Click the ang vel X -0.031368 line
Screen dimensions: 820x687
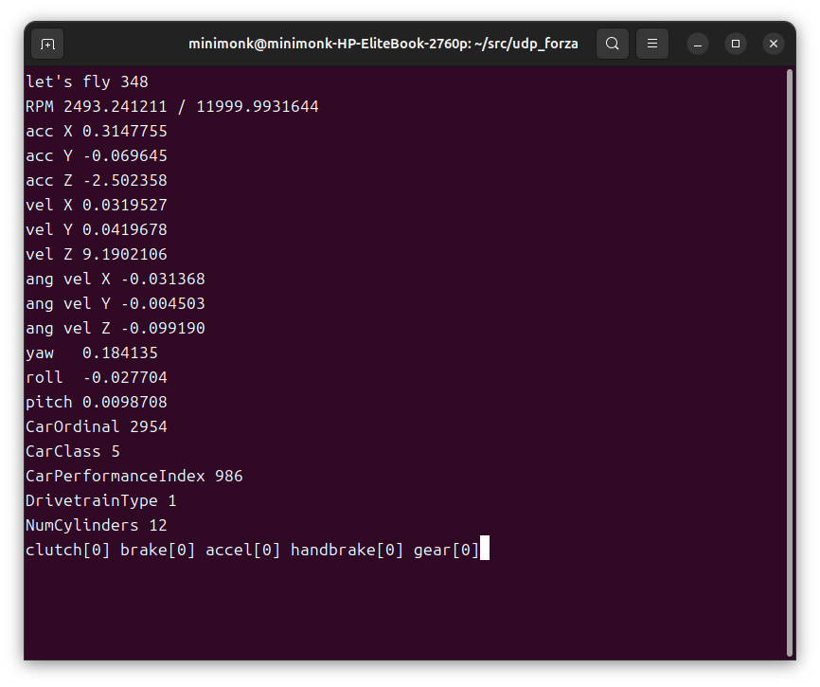pos(116,279)
